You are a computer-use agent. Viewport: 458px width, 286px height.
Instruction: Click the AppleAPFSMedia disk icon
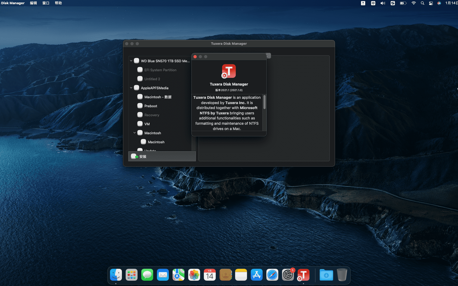coord(136,88)
